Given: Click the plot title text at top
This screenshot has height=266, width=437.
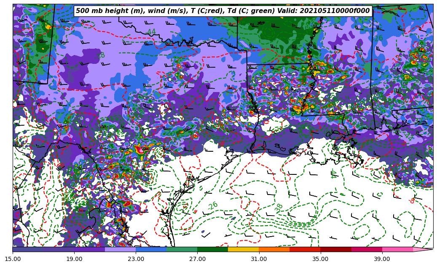Looking at the screenshot, I should [x=223, y=11].
